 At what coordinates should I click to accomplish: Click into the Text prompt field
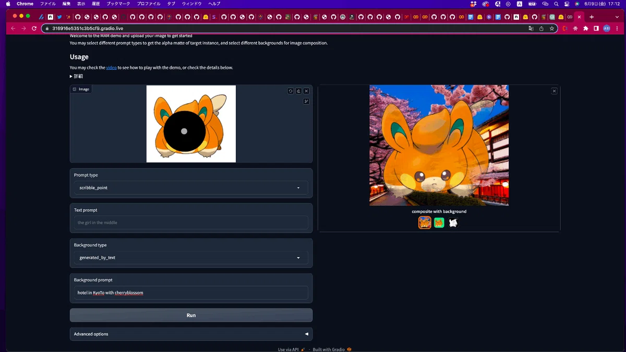tap(191, 223)
